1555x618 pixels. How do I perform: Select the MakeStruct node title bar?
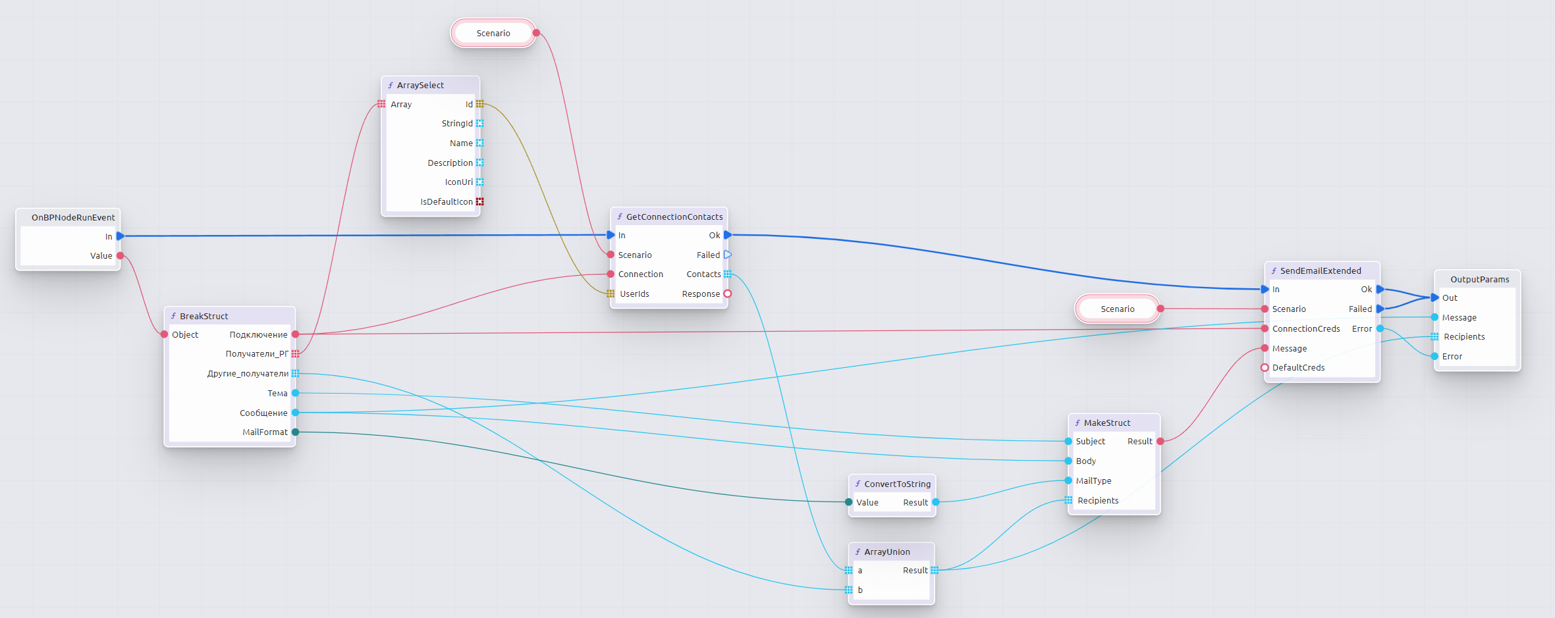click(x=1114, y=423)
